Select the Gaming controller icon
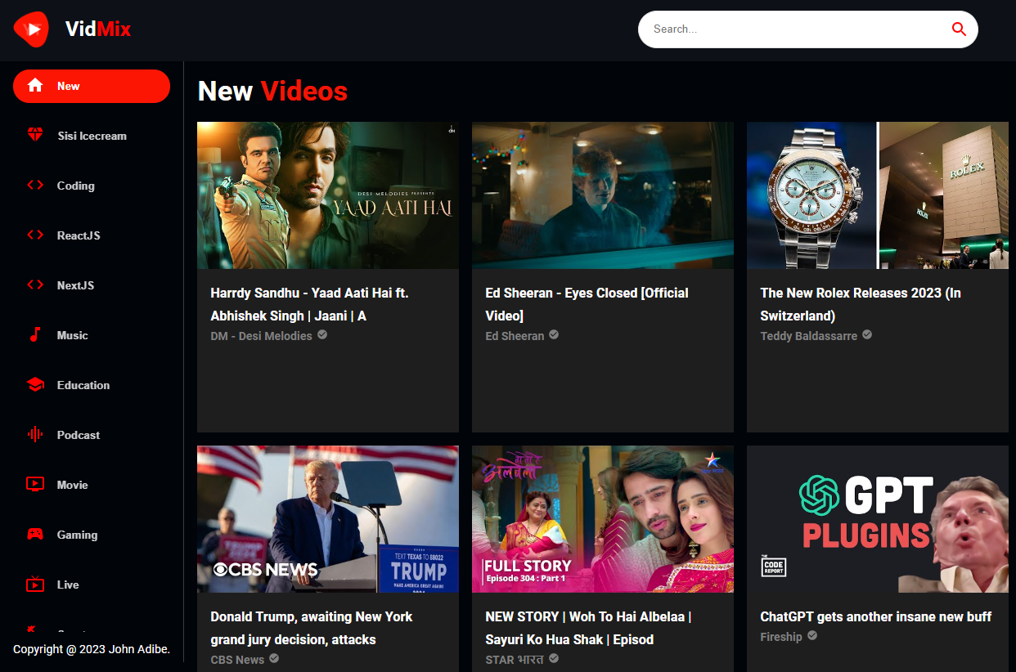This screenshot has width=1016, height=672. 36,534
